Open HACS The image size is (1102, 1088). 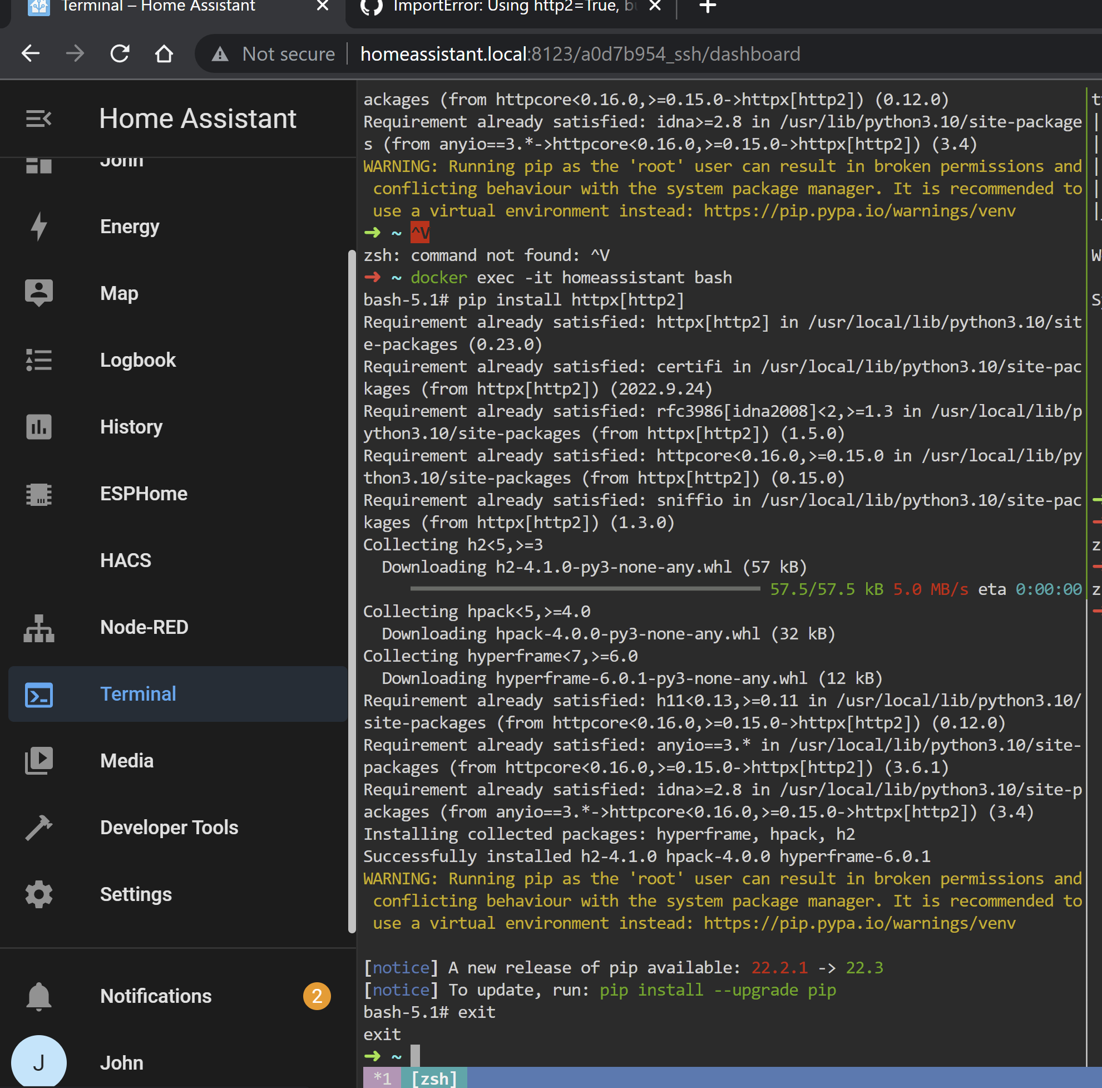point(126,560)
